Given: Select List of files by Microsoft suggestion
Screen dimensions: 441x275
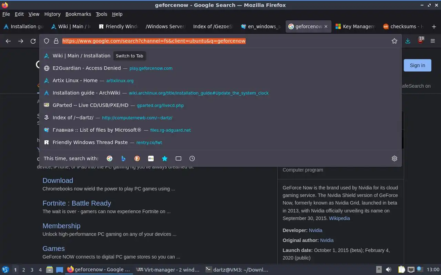Looking at the screenshot, I should [x=220, y=130].
